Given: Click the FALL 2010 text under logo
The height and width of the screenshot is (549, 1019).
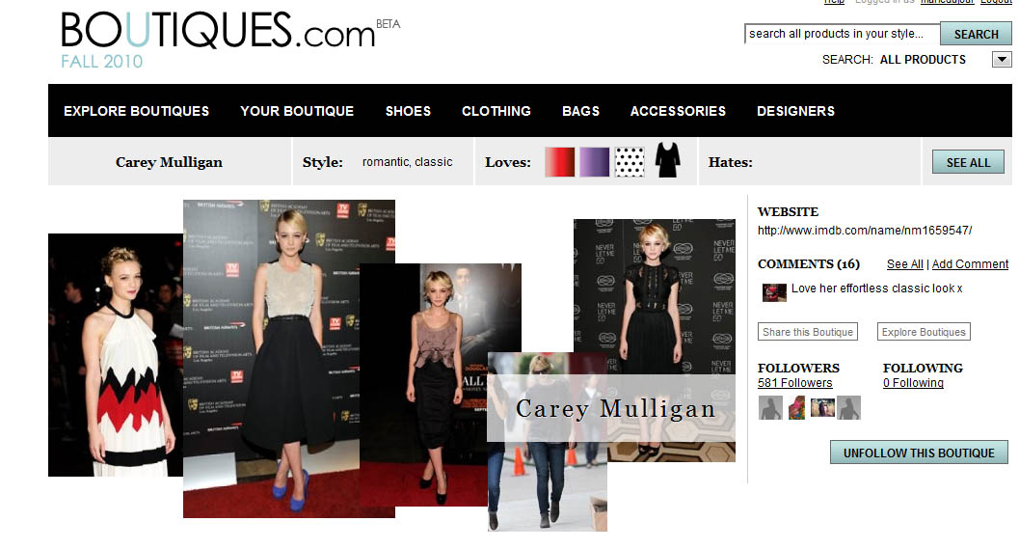Looking at the screenshot, I should click(101, 61).
